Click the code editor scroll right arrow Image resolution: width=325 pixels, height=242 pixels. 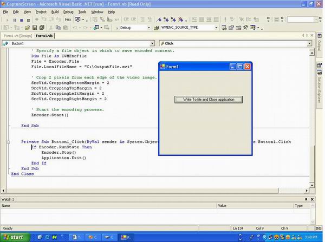(307, 191)
